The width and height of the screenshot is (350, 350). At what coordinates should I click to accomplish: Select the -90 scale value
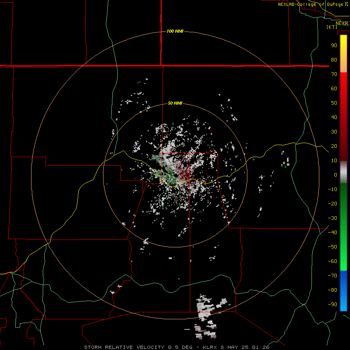(332, 304)
